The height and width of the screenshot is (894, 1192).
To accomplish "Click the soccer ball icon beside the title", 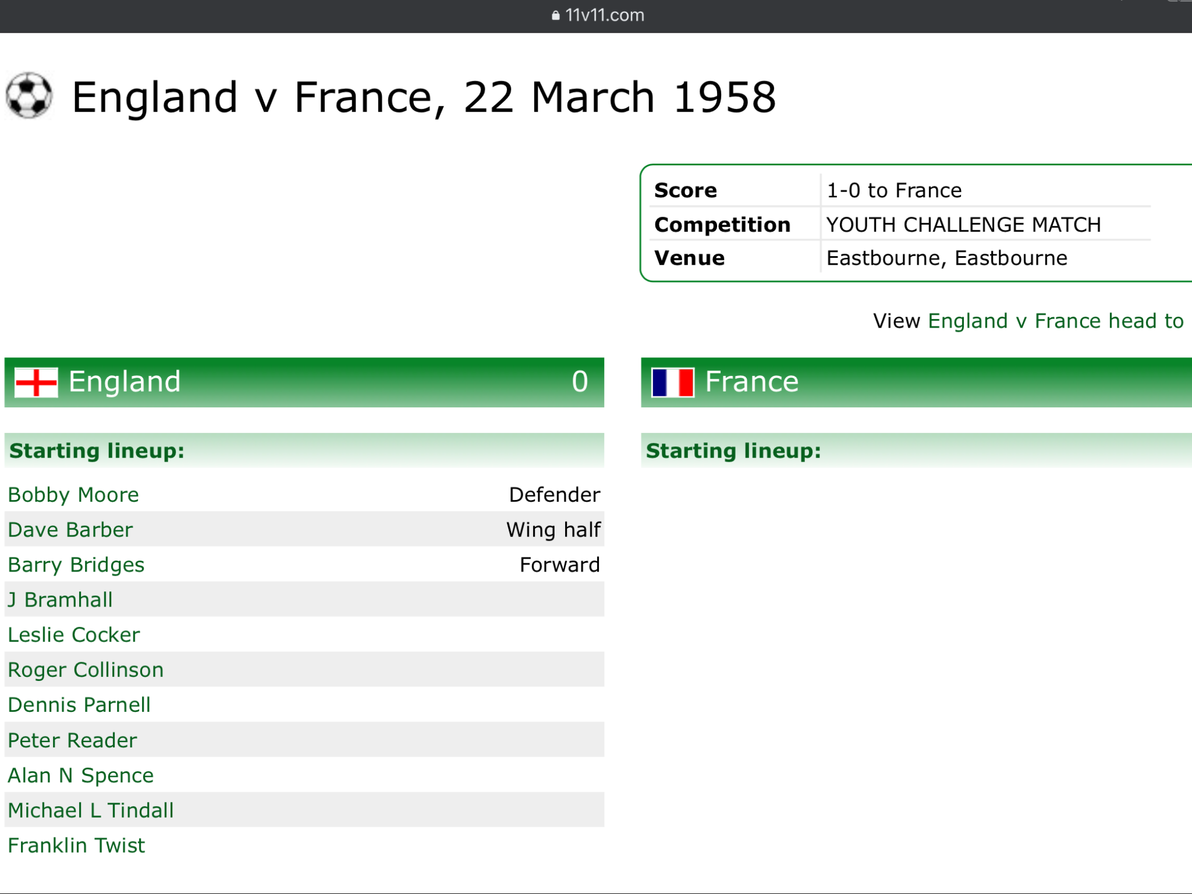I will click(x=29, y=95).
